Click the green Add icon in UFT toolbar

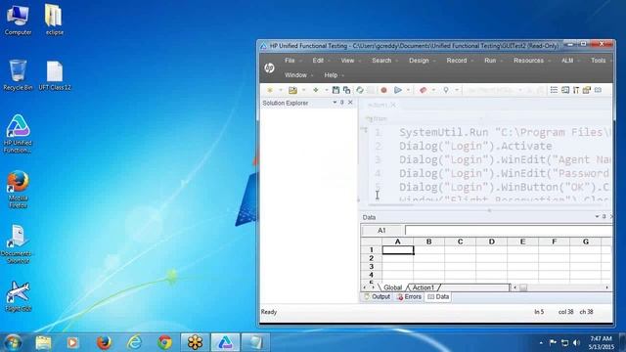[x=316, y=90]
